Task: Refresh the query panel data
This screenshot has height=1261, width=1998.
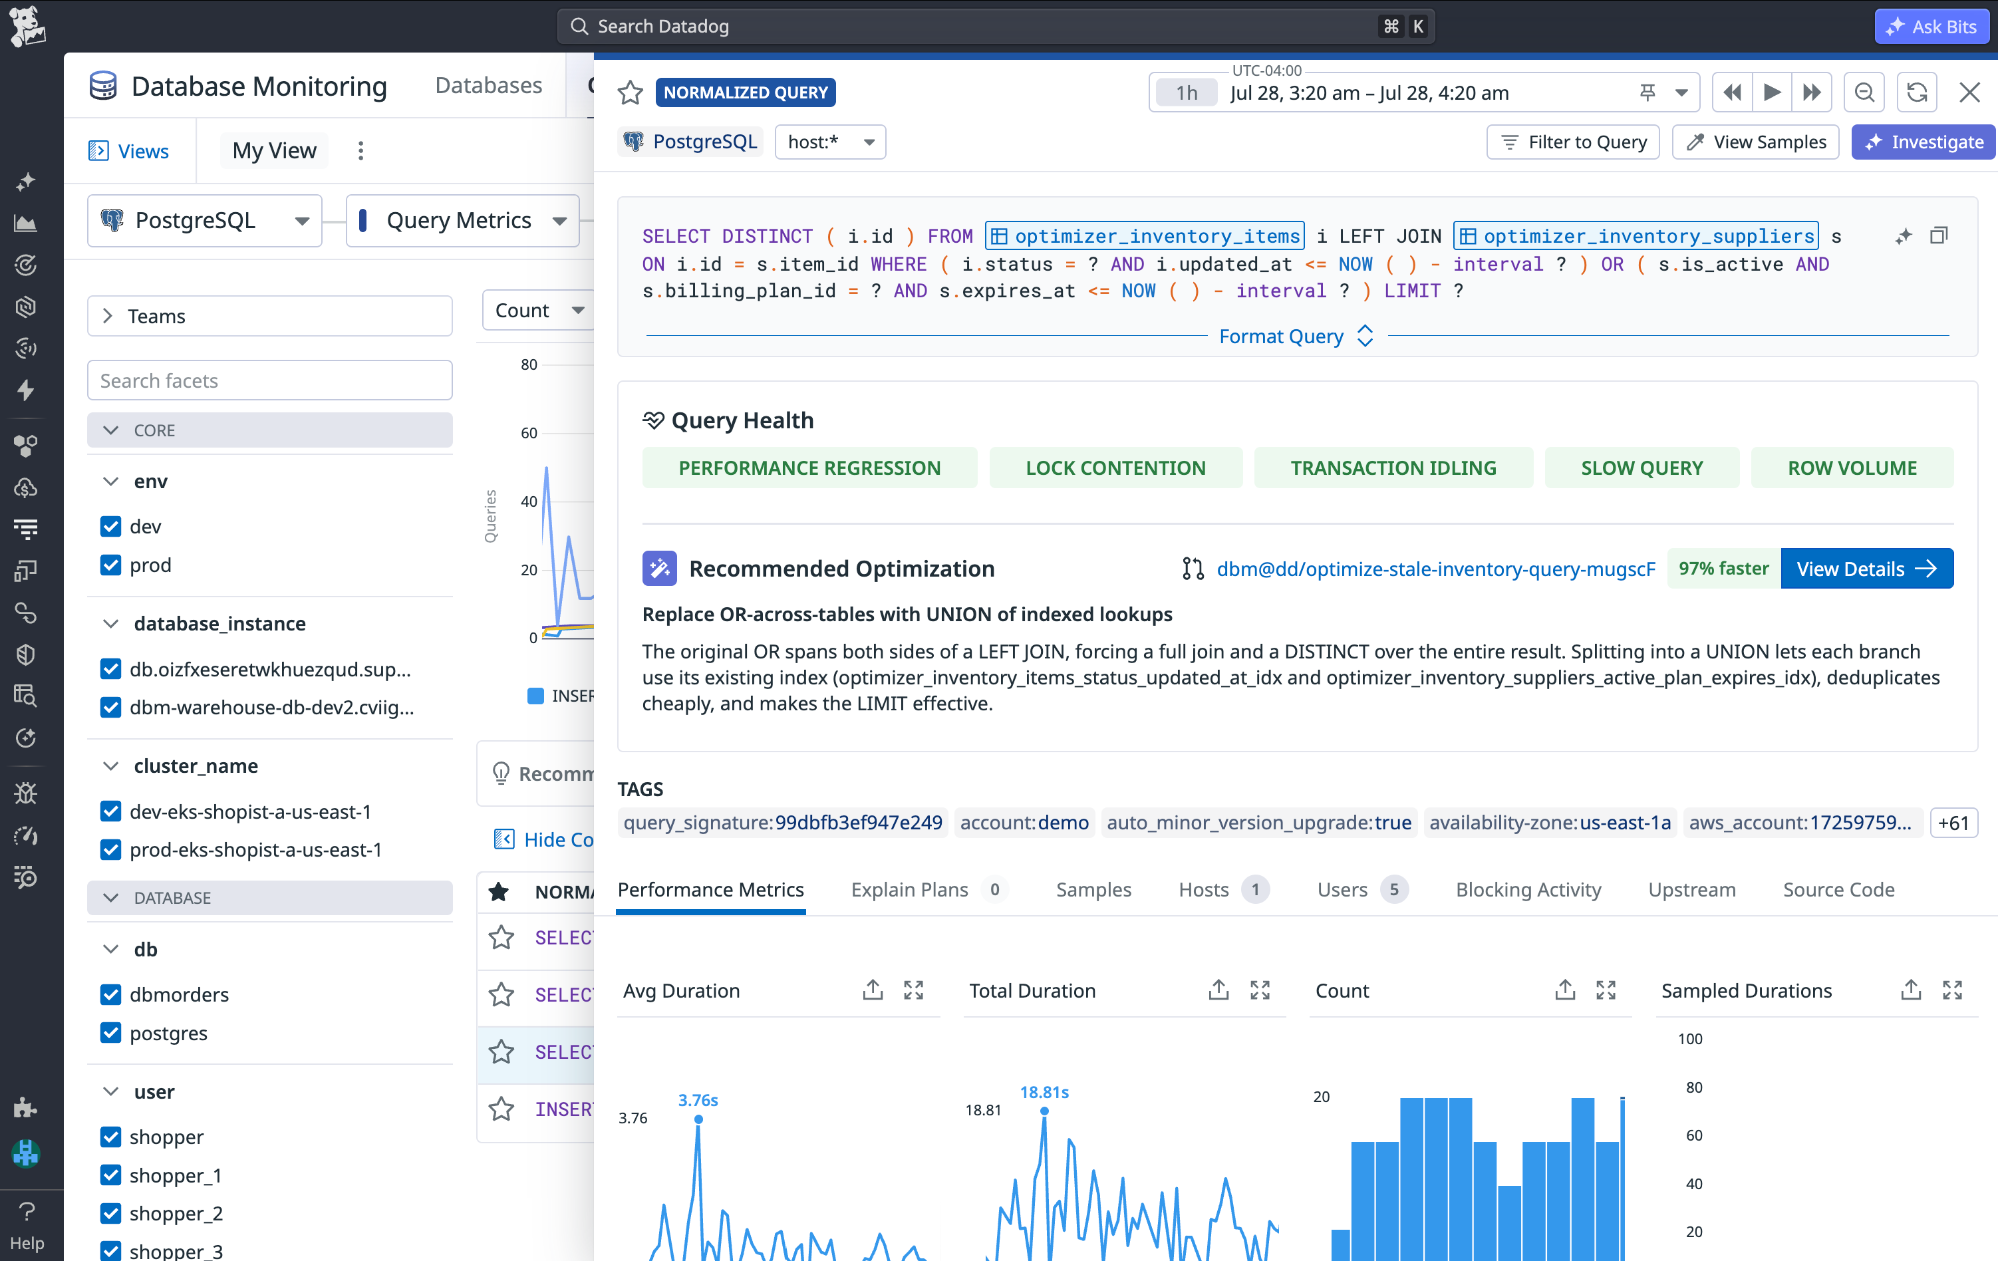Action: coord(1917,92)
